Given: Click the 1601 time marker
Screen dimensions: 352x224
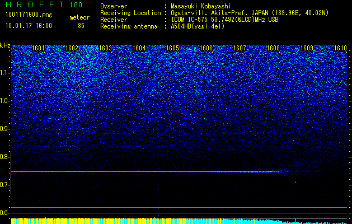Looking at the screenshot, I should (x=38, y=48).
